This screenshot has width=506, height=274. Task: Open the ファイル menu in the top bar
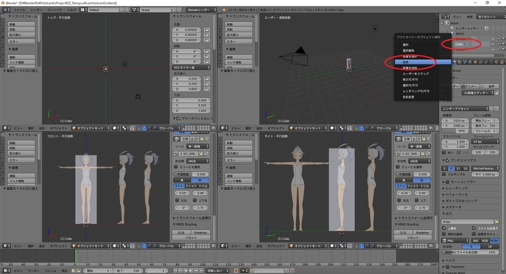click(x=19, y=10)
